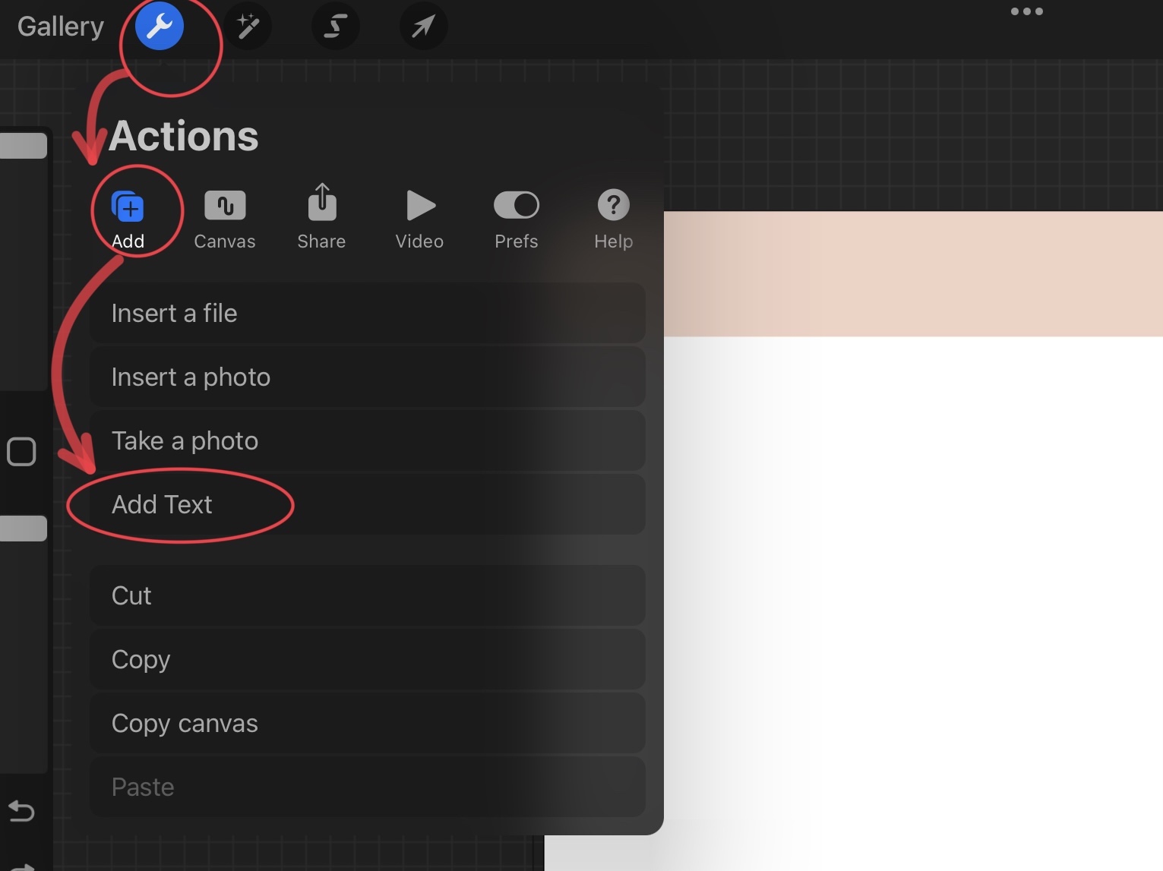
Task: Tap the sidebar modify square button
Action: click(x=21, y=452)
